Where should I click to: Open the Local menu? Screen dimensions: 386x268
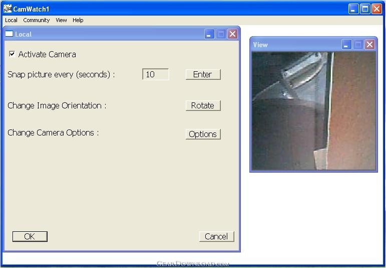coord(11,20)
